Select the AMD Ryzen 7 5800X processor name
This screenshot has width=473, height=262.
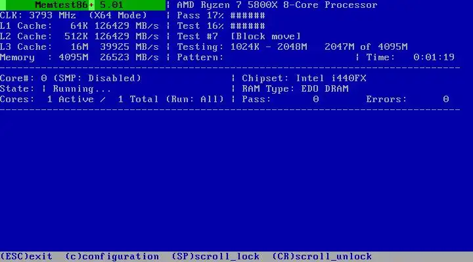[277, 5]
